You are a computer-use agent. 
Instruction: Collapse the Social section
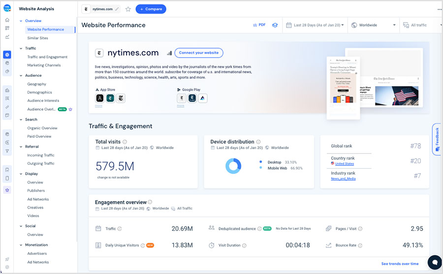coord(21,226)
